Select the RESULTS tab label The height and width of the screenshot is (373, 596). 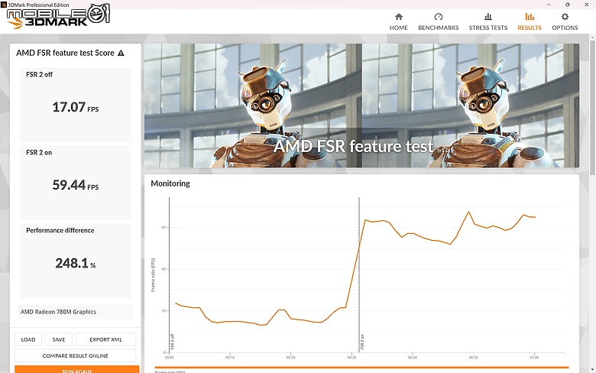[530, 28]
